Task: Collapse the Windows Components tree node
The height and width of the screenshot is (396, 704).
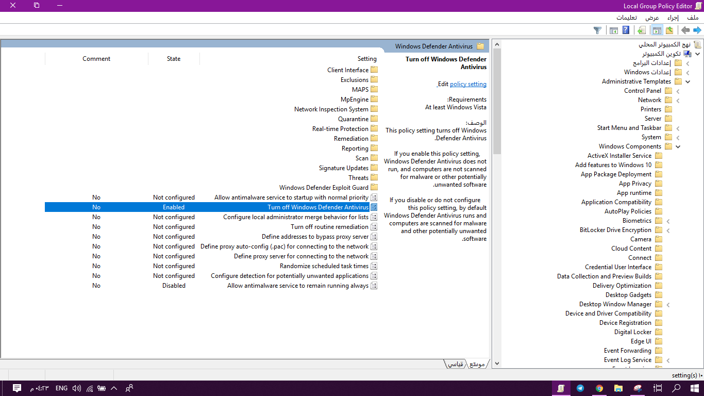Action: click(678, 146)
